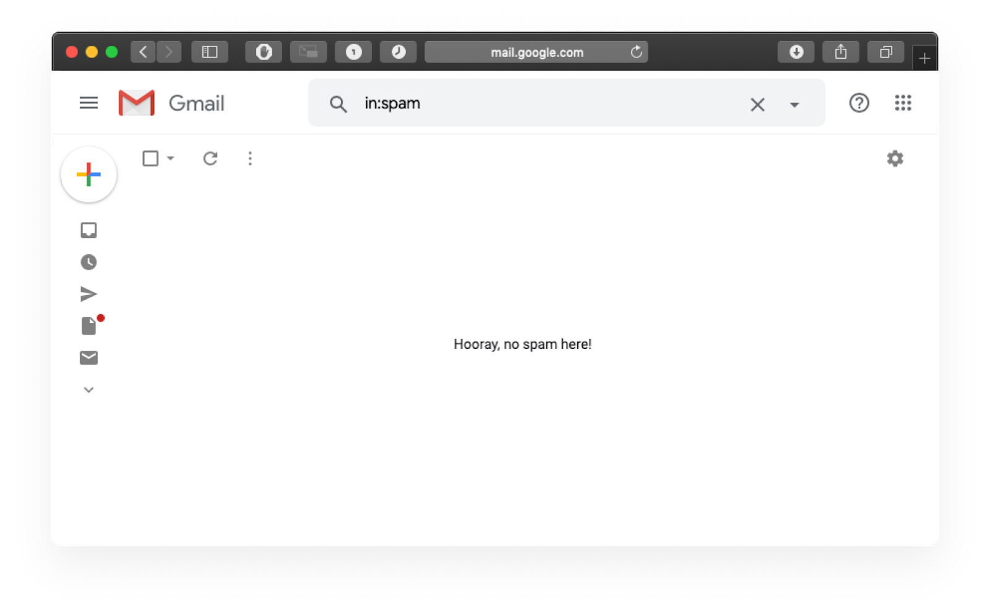Go forward in Safari

pos(169,52)
